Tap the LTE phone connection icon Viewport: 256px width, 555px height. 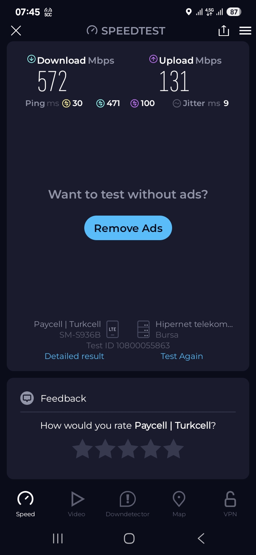[112, 329]
